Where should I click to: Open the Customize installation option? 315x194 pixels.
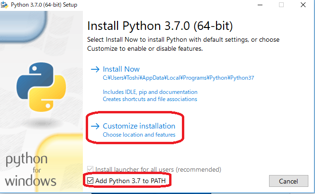pyautogui.click(x=139, y=126)
